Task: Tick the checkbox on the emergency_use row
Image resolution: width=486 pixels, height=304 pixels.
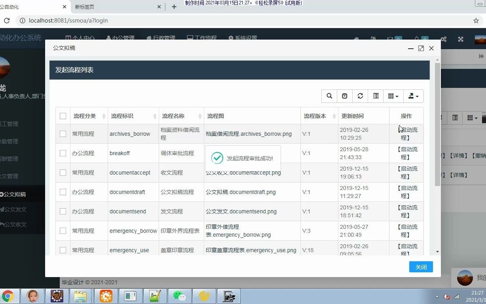Action: (x=63, y=250)
